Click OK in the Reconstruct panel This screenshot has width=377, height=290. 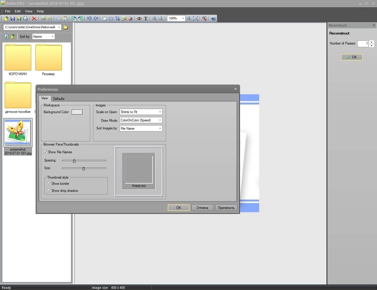pyautogui.click(x=352, y=57)
